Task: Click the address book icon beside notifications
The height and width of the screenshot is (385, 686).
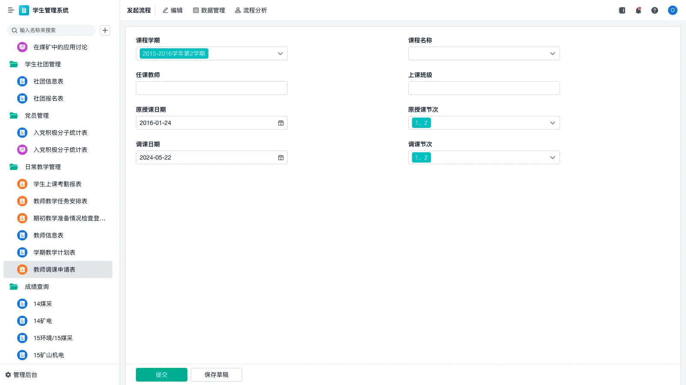Action: point(622,10)
